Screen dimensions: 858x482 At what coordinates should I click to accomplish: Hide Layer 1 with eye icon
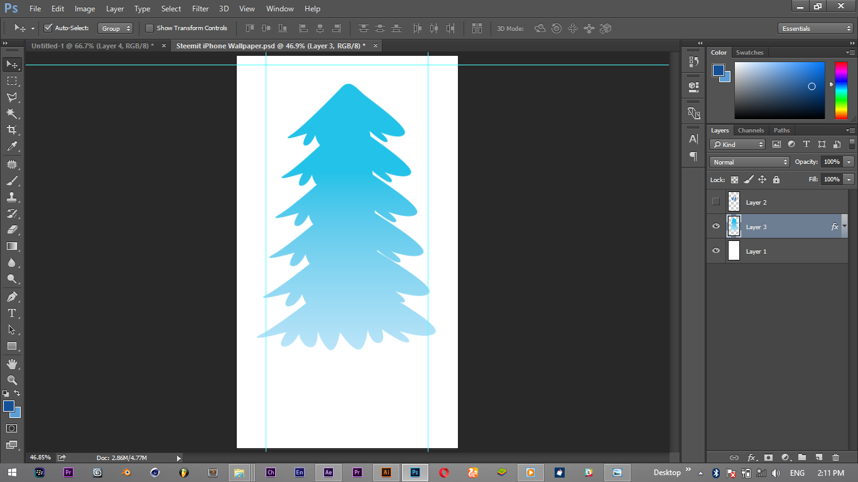(x=716, y=251)
